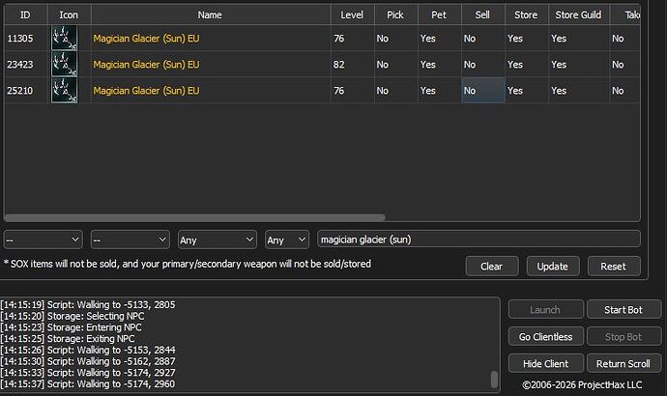Click the horizontal scrollbar of item table

click(195, 217)
